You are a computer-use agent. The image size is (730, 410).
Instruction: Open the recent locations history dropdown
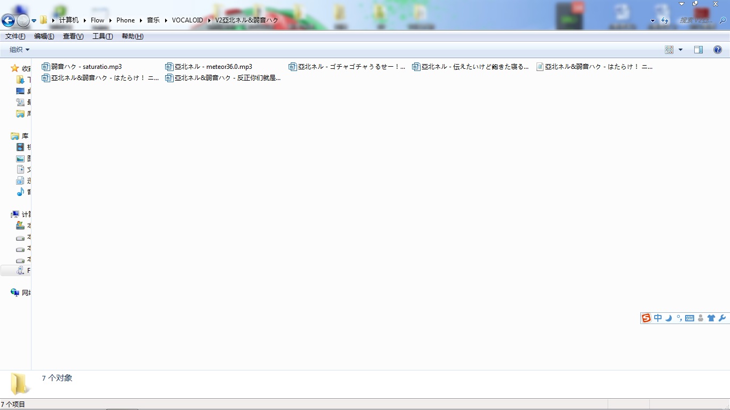[x=34, y=21]
